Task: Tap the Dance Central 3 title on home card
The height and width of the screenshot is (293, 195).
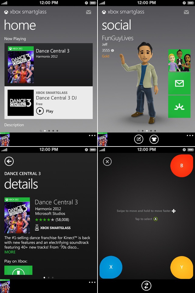Action: (x=53, y=51)
